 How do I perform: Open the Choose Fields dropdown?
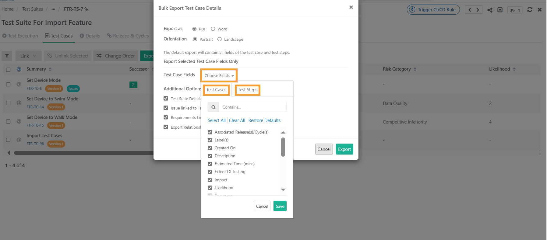point(219,75)
